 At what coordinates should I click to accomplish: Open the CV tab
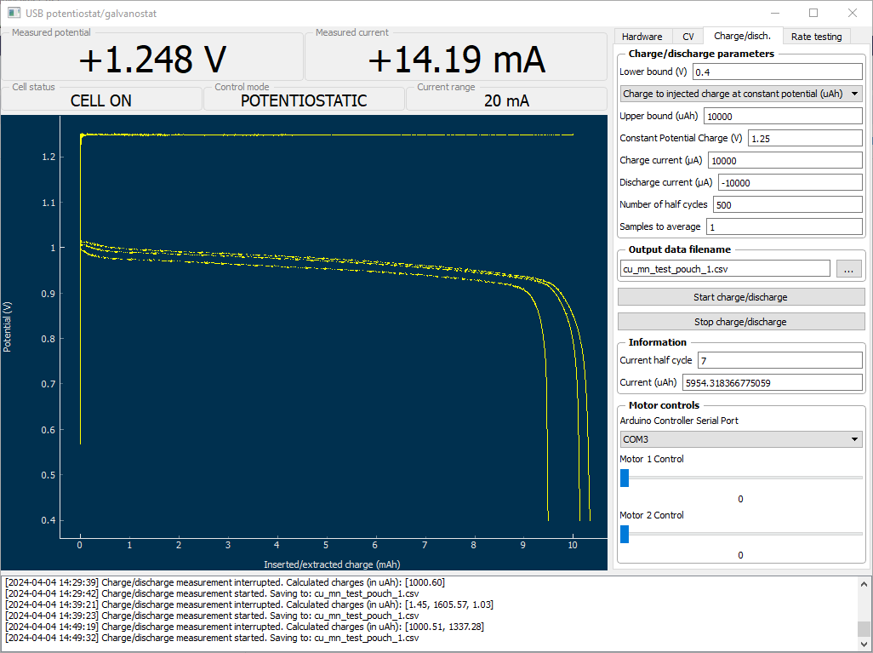pos(688,37)
